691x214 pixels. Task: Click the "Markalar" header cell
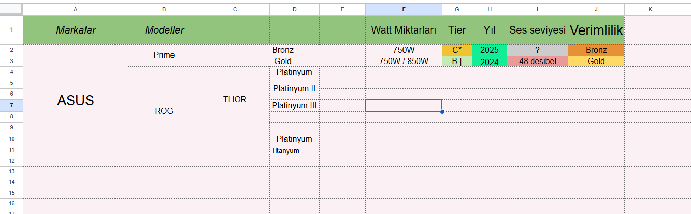[x=76, y=30]
